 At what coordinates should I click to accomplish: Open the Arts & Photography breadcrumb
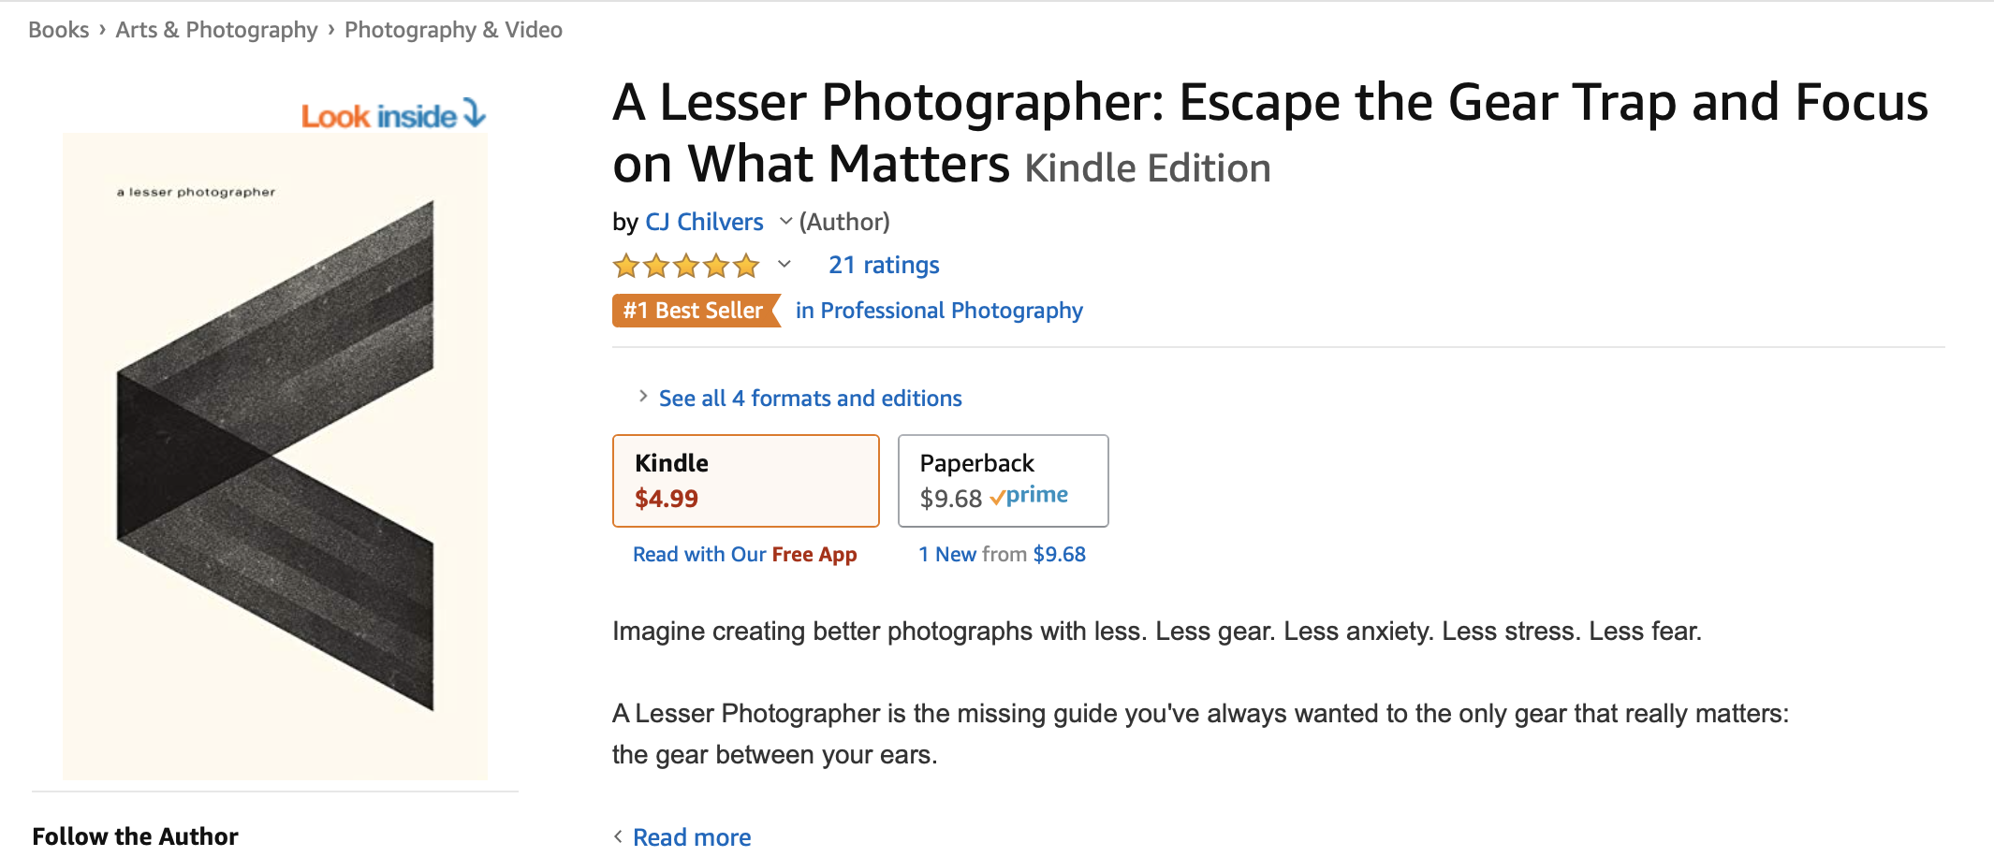(x=215, y=29)
